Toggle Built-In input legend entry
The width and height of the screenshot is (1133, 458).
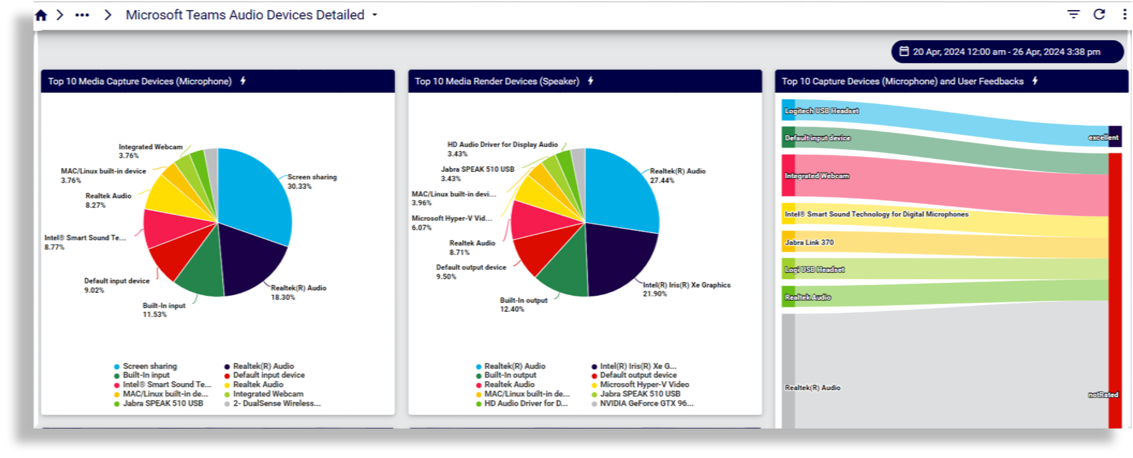142,375
